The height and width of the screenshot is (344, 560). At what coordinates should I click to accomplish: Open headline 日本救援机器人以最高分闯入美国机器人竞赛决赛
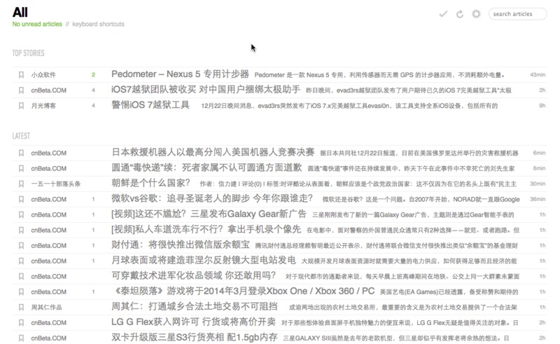213,152
